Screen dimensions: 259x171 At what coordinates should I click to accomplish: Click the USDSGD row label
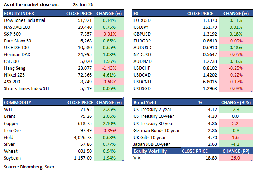point(142,89)
